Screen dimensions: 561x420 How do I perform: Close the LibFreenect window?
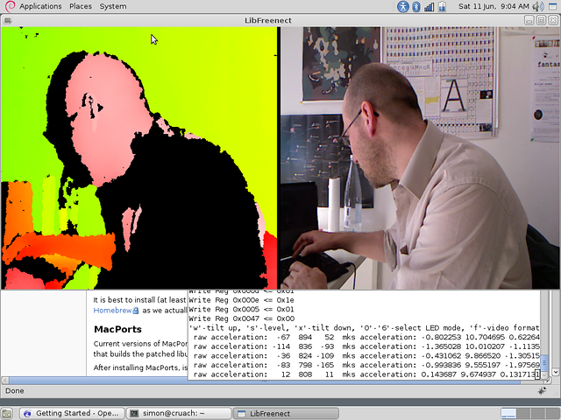553,20
